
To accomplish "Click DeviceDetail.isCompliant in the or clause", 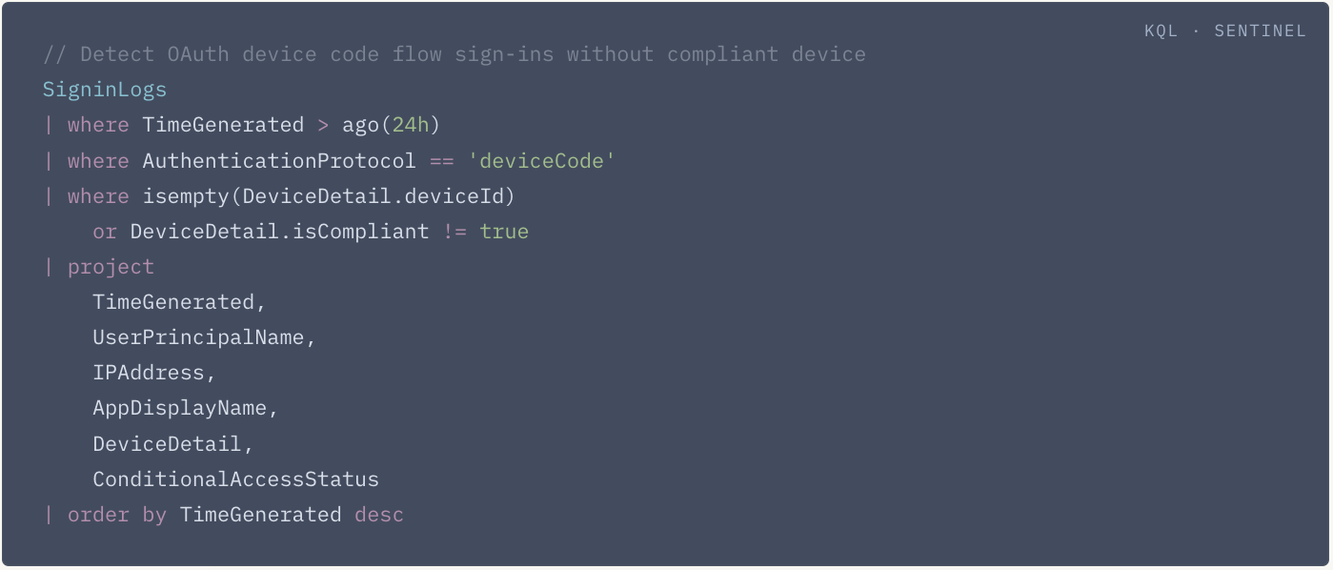I will [x=279, y=232].
